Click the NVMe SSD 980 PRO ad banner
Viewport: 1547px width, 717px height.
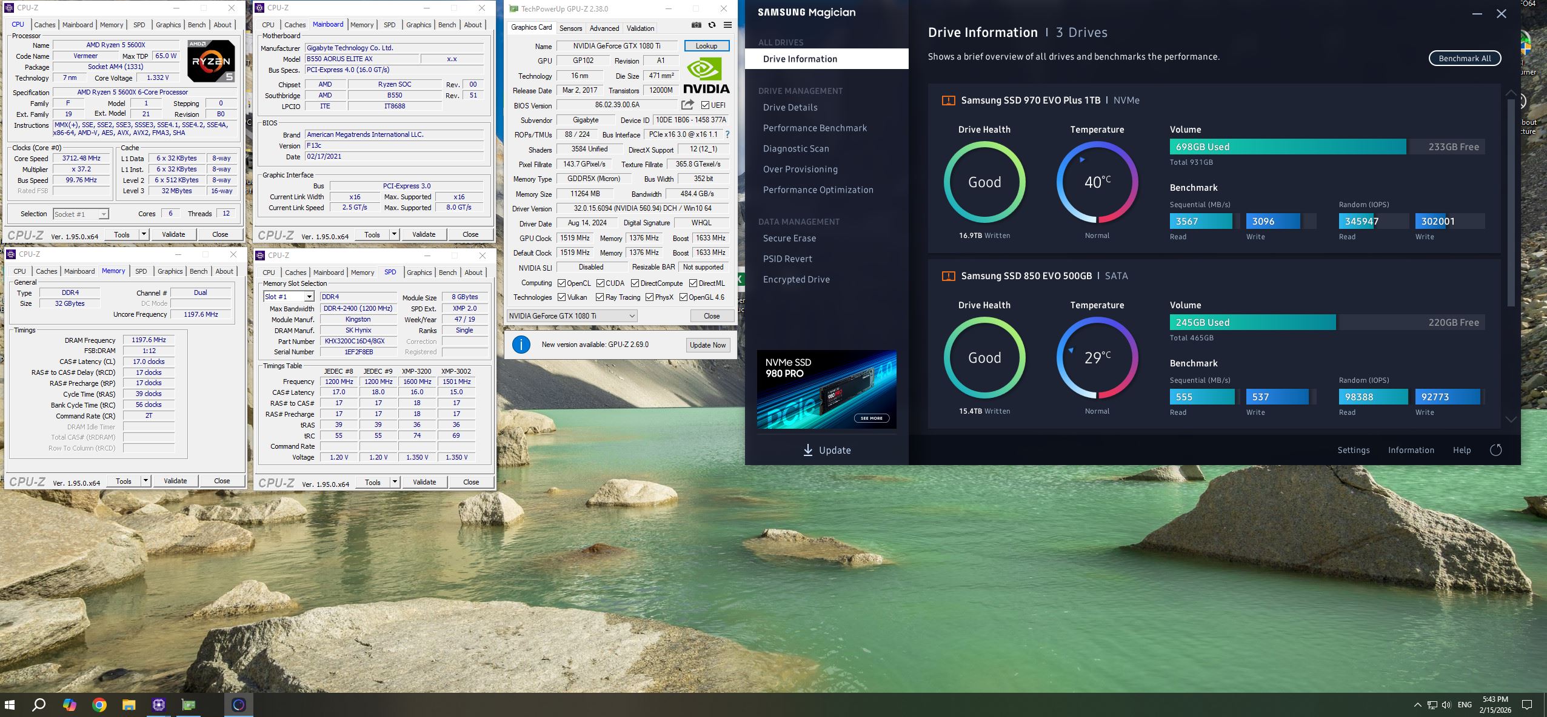coord(826,389)
